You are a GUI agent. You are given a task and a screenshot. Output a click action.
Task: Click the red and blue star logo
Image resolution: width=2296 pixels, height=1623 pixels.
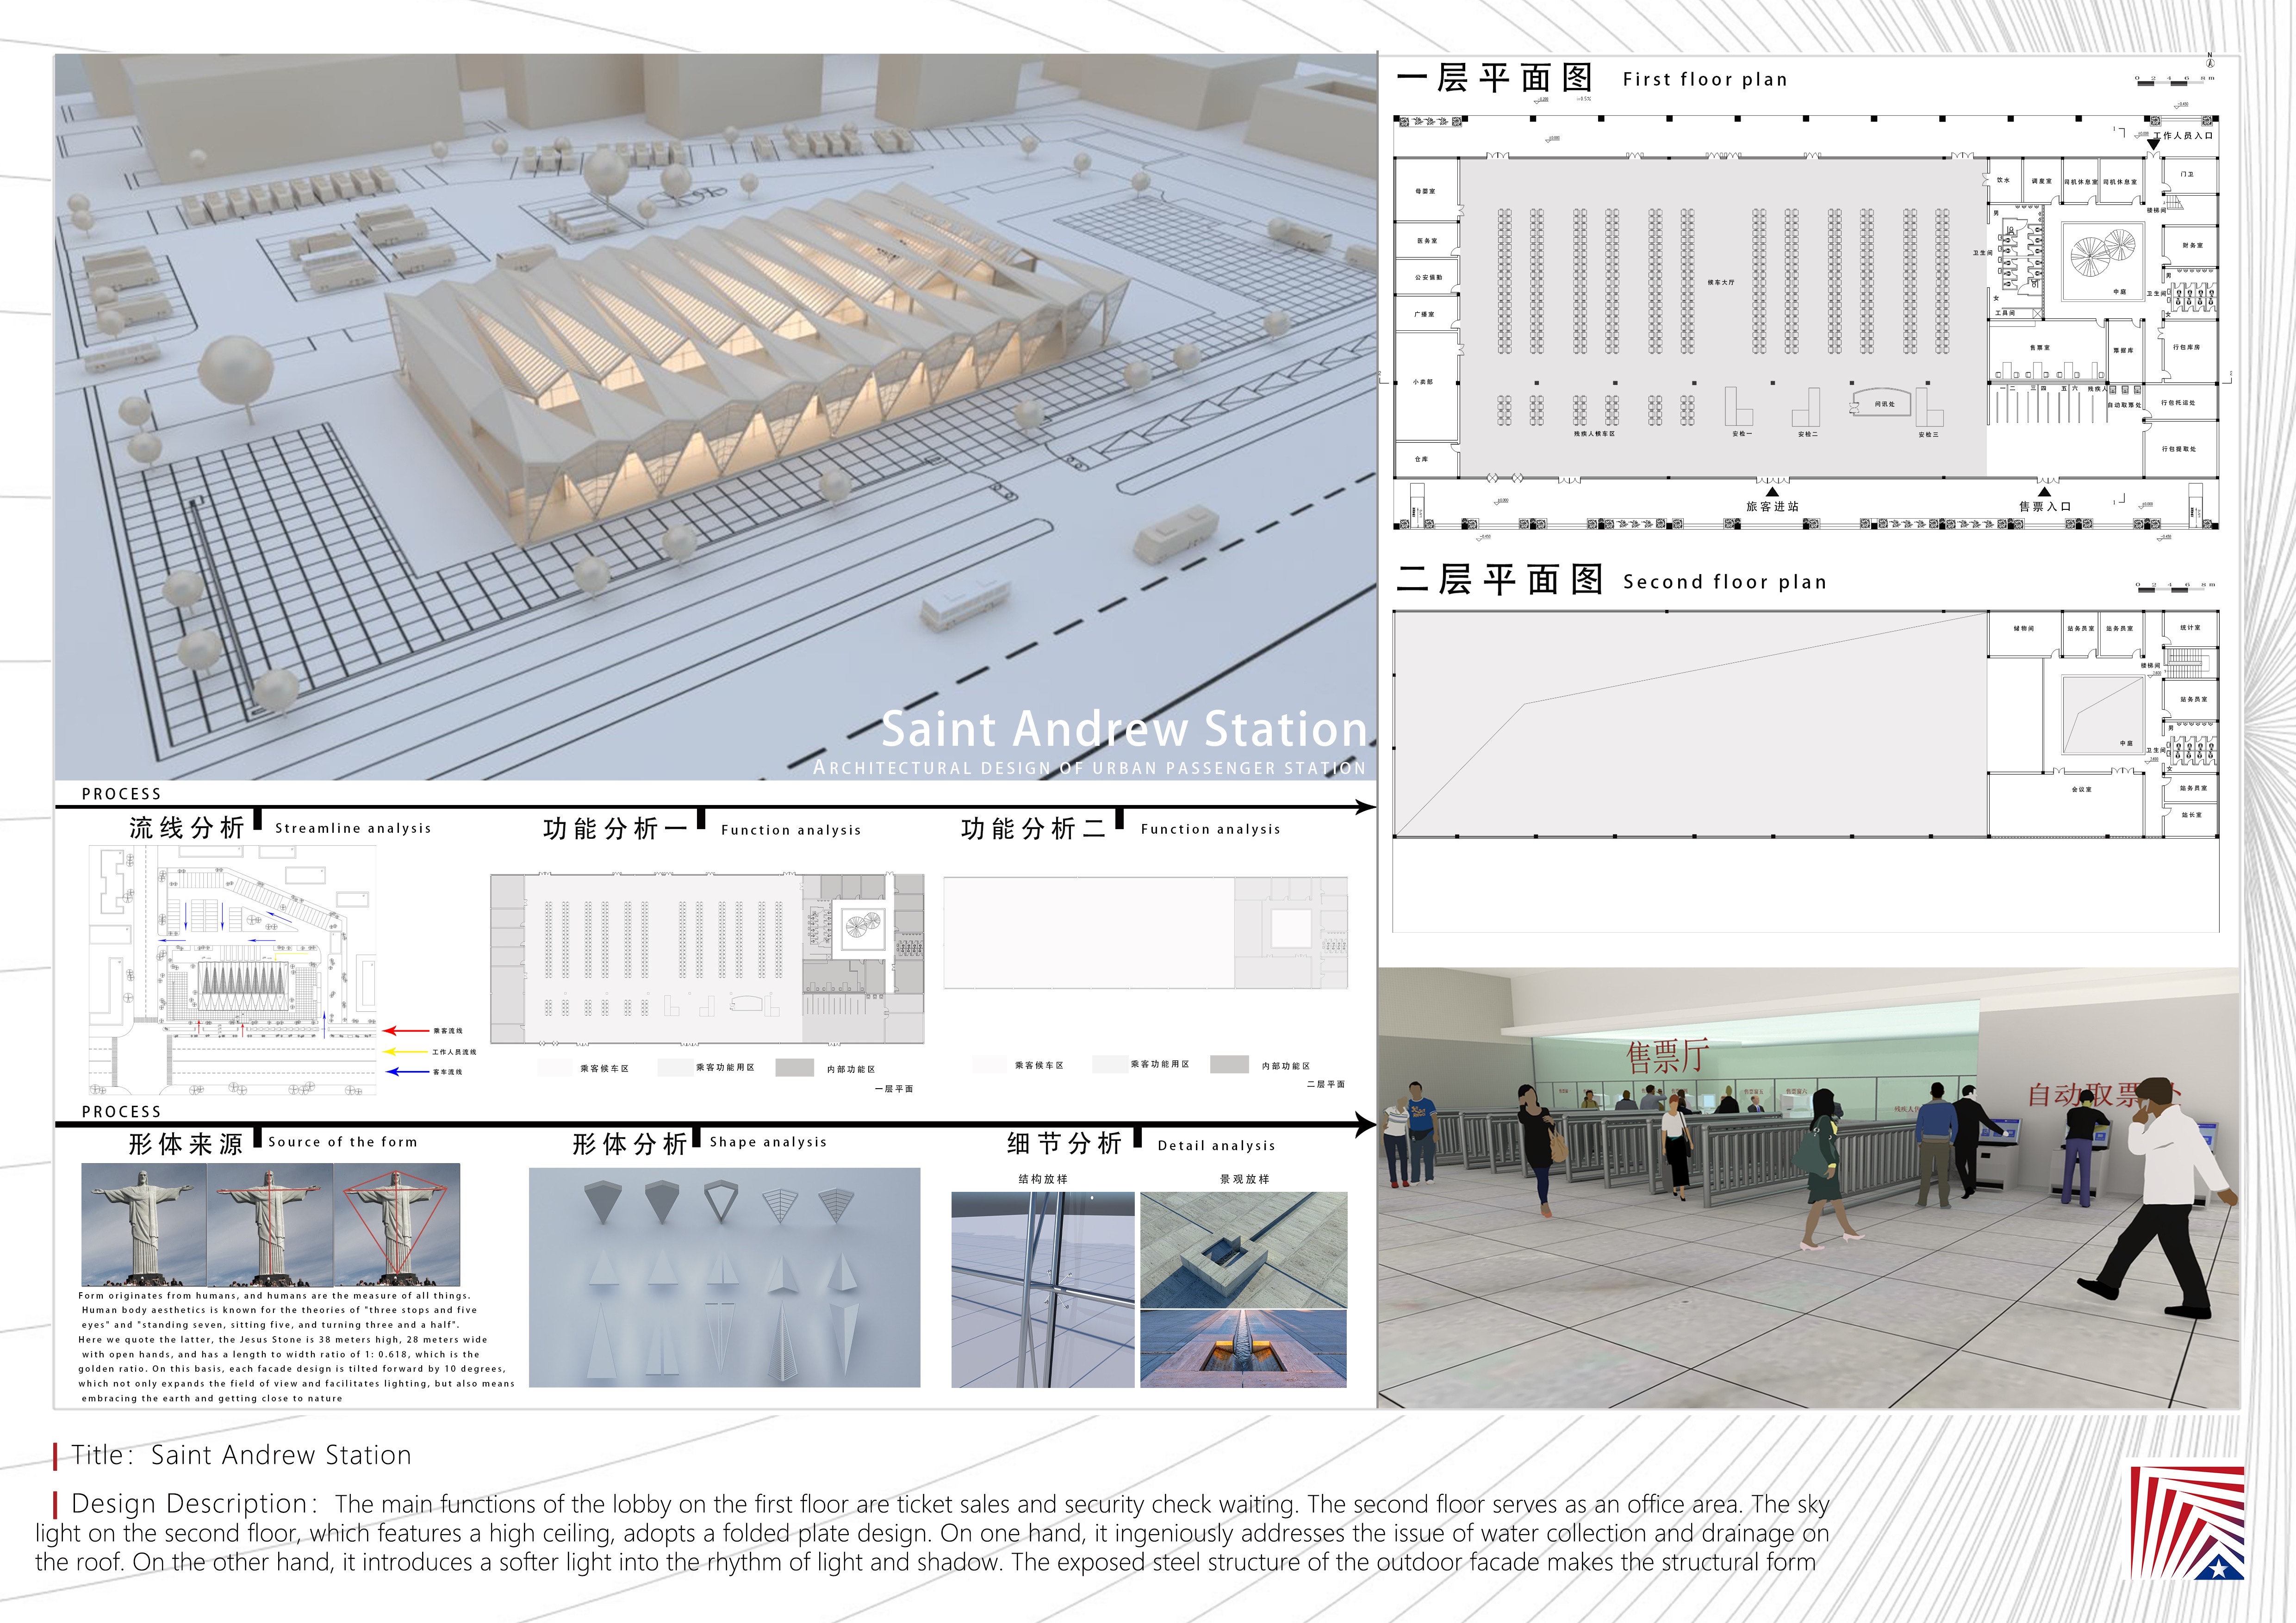tap(2186, 1522)
